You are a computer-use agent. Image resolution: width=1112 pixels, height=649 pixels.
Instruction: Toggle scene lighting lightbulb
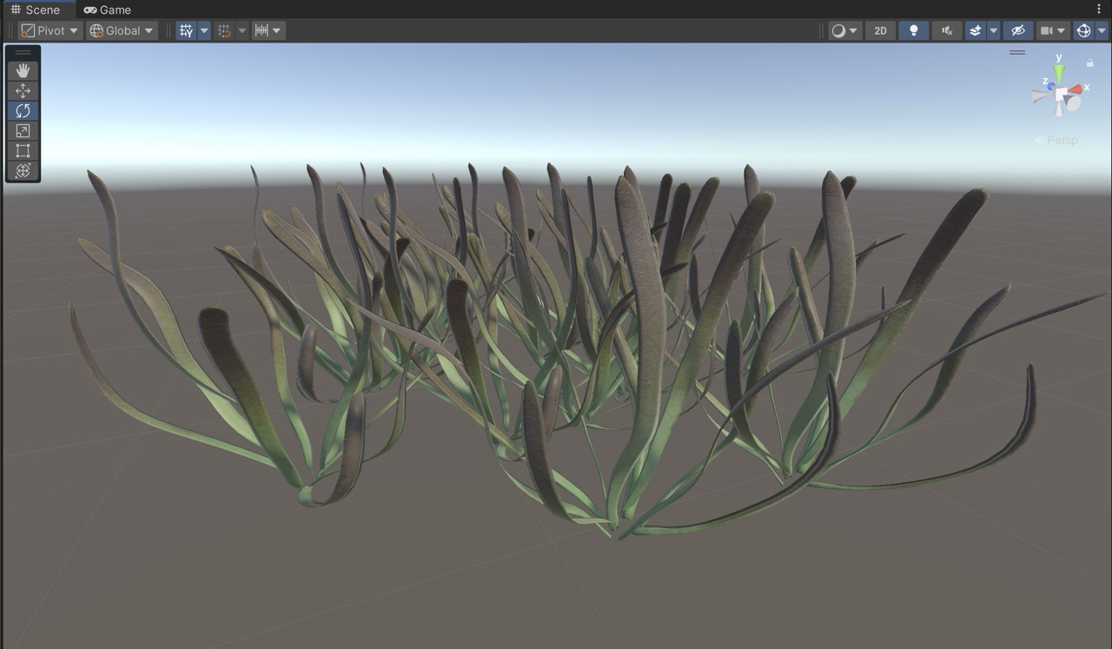(913, 30)
